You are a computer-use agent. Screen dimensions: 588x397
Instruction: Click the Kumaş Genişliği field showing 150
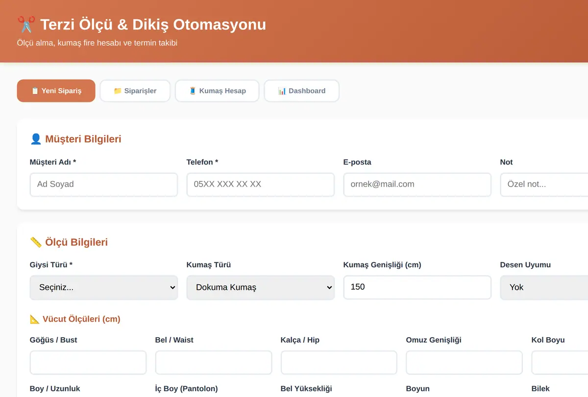click(x=417, y=287)
